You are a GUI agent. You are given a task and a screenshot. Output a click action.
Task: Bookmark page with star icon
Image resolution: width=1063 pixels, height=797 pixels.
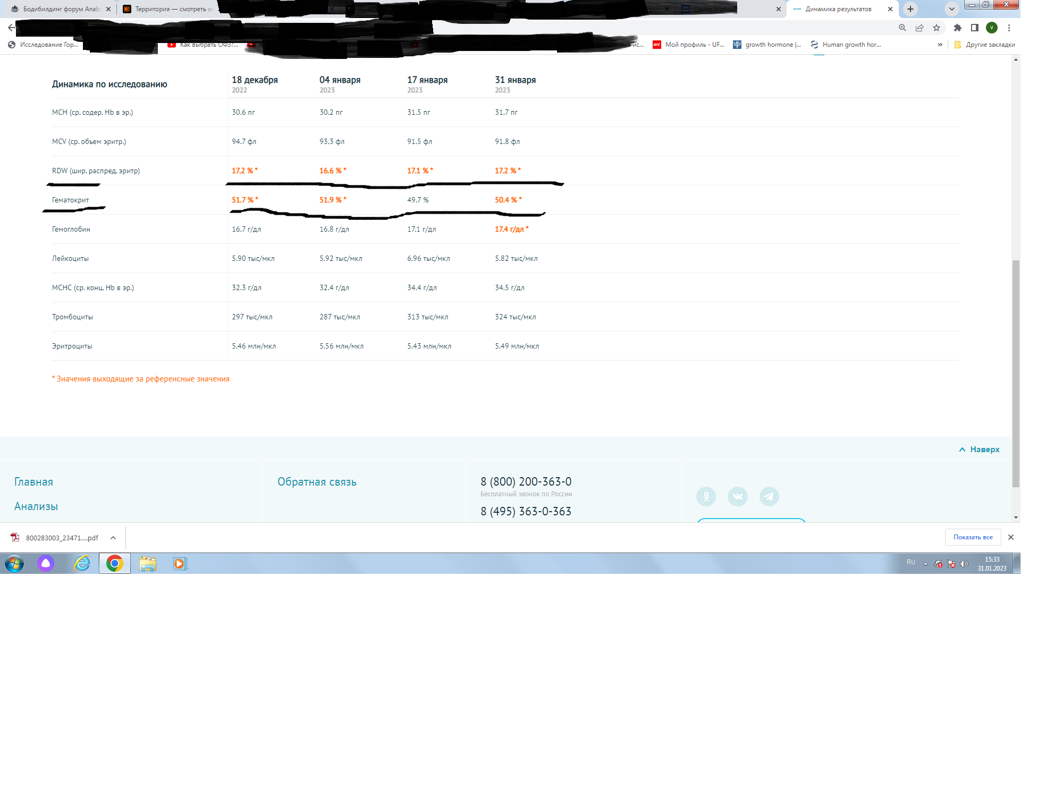point(937,28)
